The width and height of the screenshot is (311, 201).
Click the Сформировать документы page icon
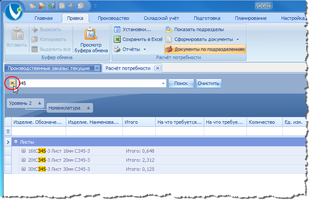click(169, 39)
